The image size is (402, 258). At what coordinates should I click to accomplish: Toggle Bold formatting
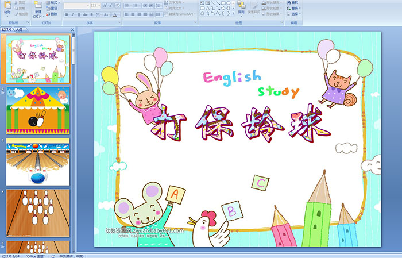tap(67, 14)
